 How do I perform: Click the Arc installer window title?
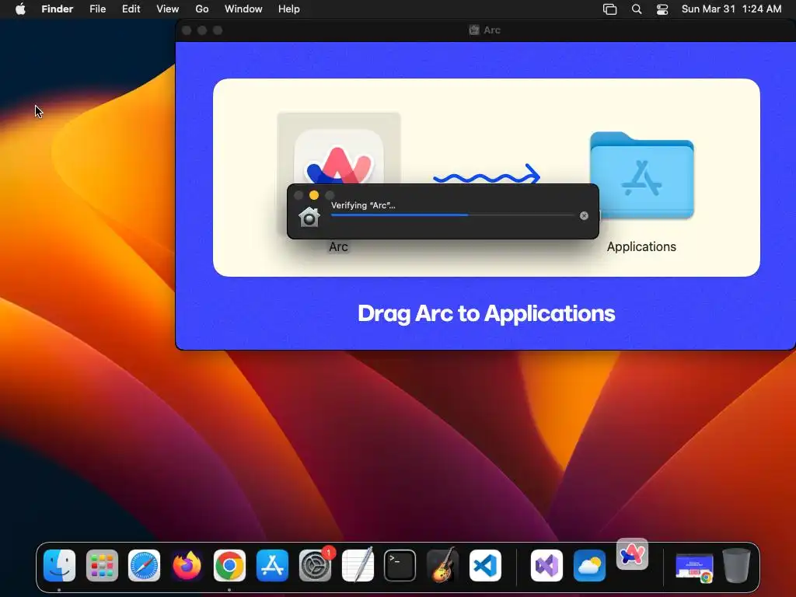(x=491, y=30)
